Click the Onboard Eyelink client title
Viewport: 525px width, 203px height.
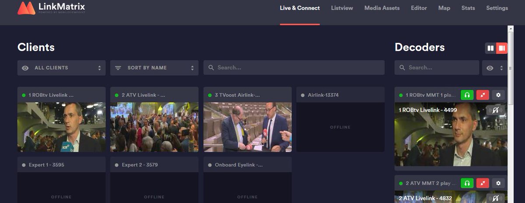click(238, 165)
